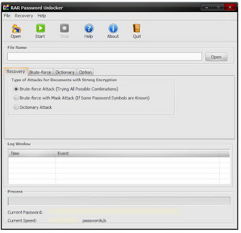Choose the Dictionary Attack radio button

16,107
